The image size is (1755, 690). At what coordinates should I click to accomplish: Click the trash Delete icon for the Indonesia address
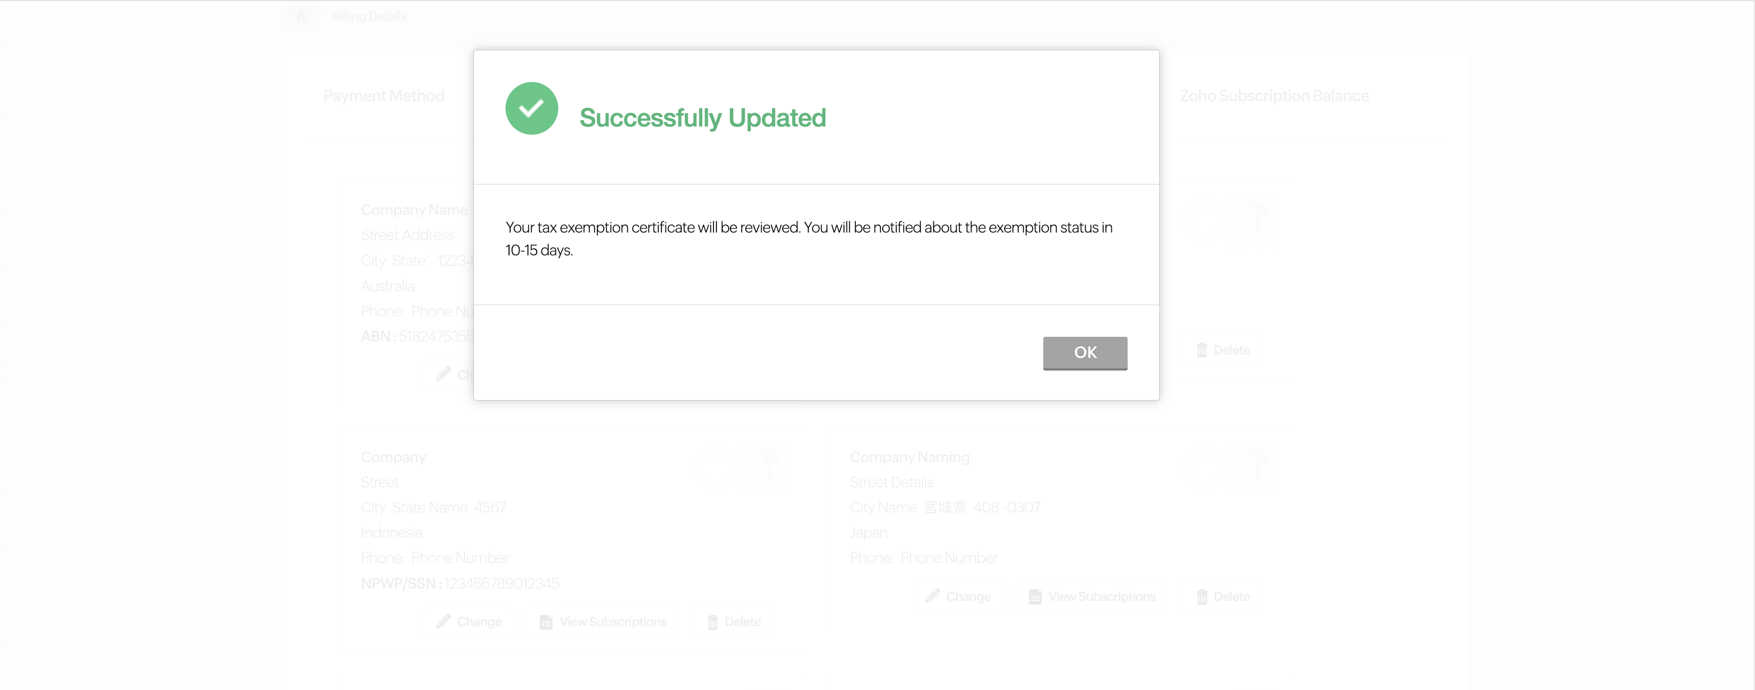click(713, 622)
